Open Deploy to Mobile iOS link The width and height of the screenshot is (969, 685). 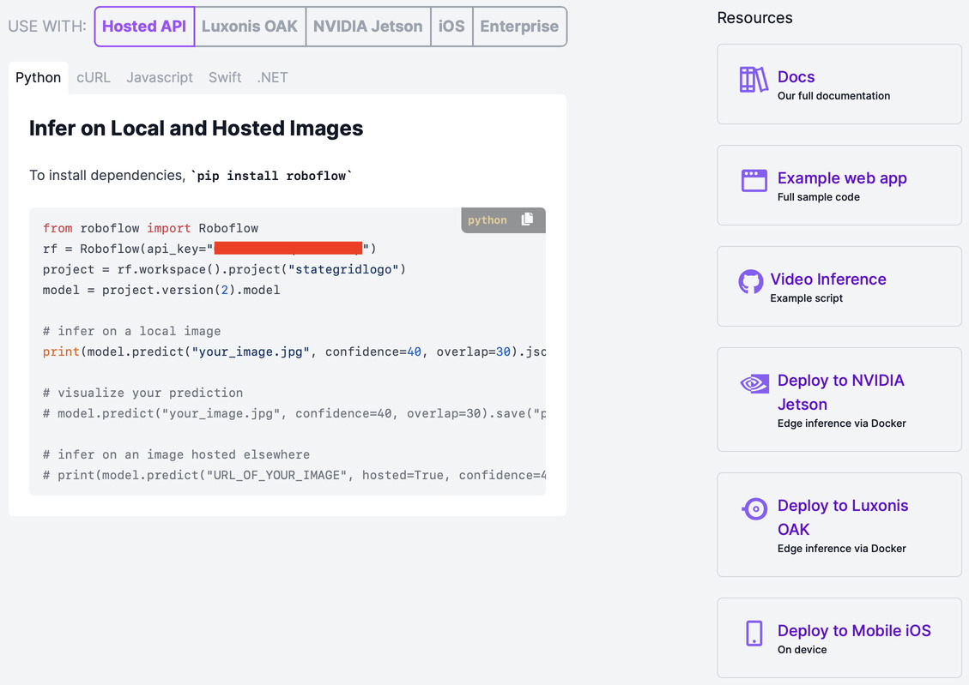(853, 631)
